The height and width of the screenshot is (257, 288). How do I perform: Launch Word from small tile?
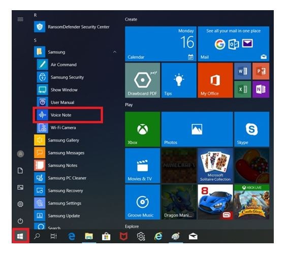click(x=243, y=71)
